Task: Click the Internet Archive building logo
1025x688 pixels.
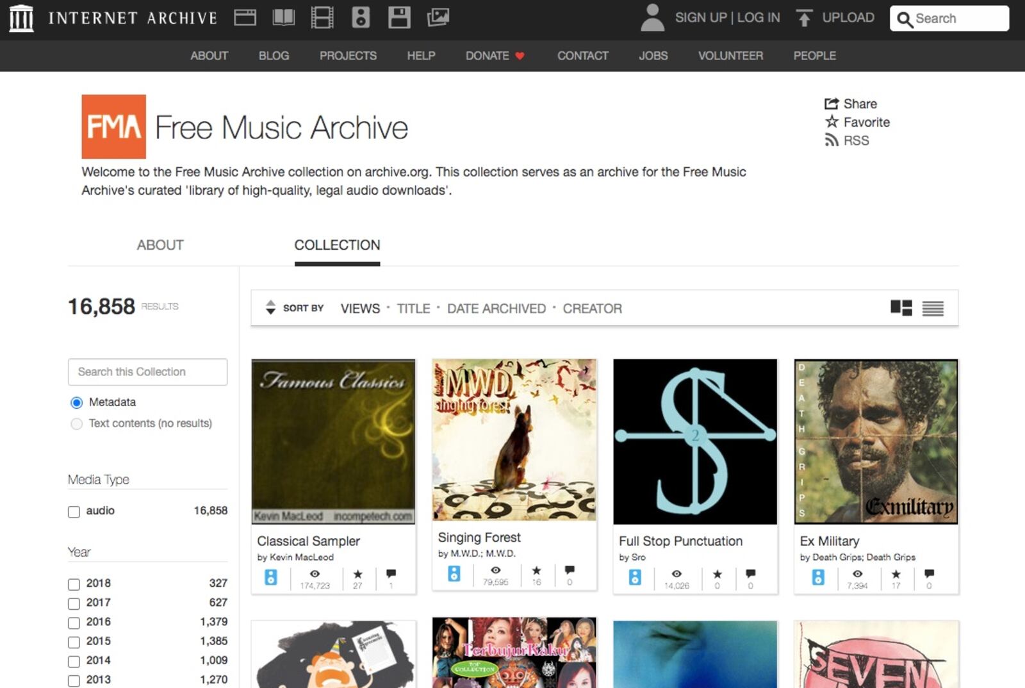Action: (x=21, y=18)
